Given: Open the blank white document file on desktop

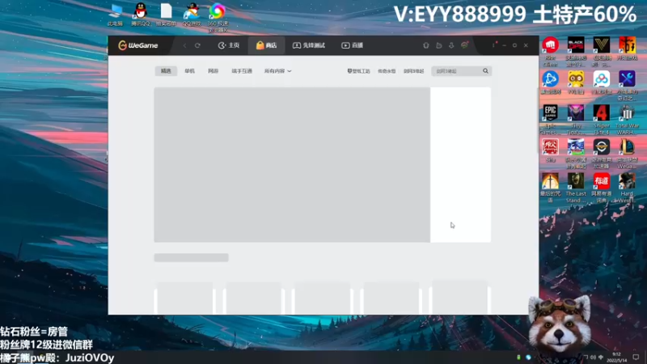Looking at the screenshot, I should coord(166,15).
